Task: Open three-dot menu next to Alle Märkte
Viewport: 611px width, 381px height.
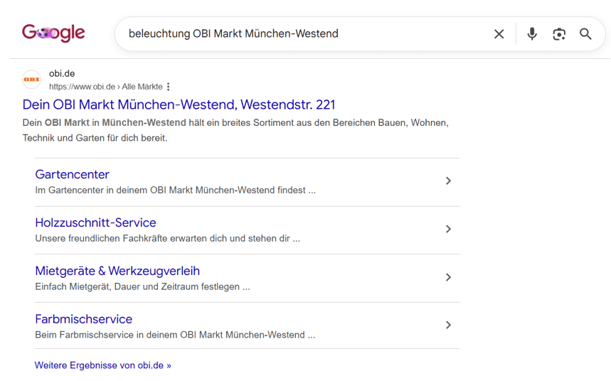Action: (169, 87)
